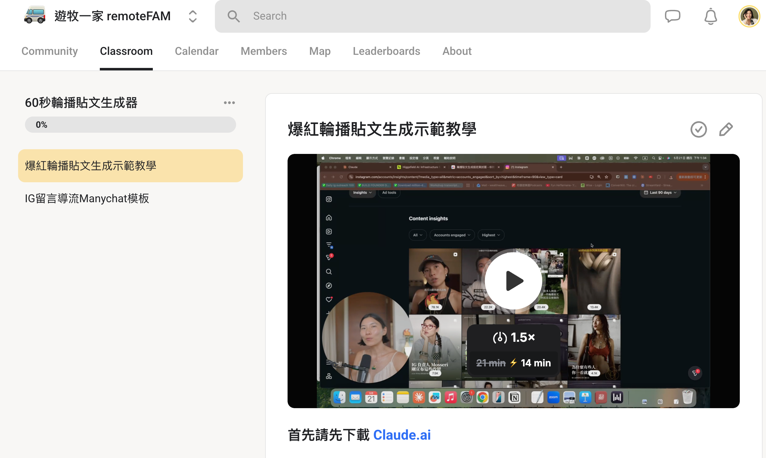766x458 pixels.
Task: Click the Search input field
Action: click(x=433, y=16)
